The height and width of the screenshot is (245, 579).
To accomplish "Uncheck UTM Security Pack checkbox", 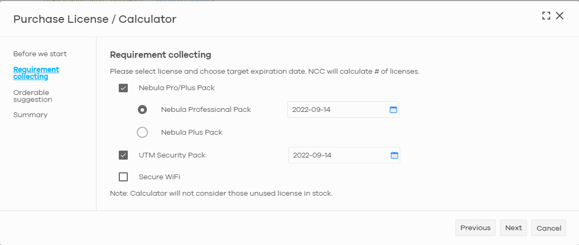I will [124, 155].
